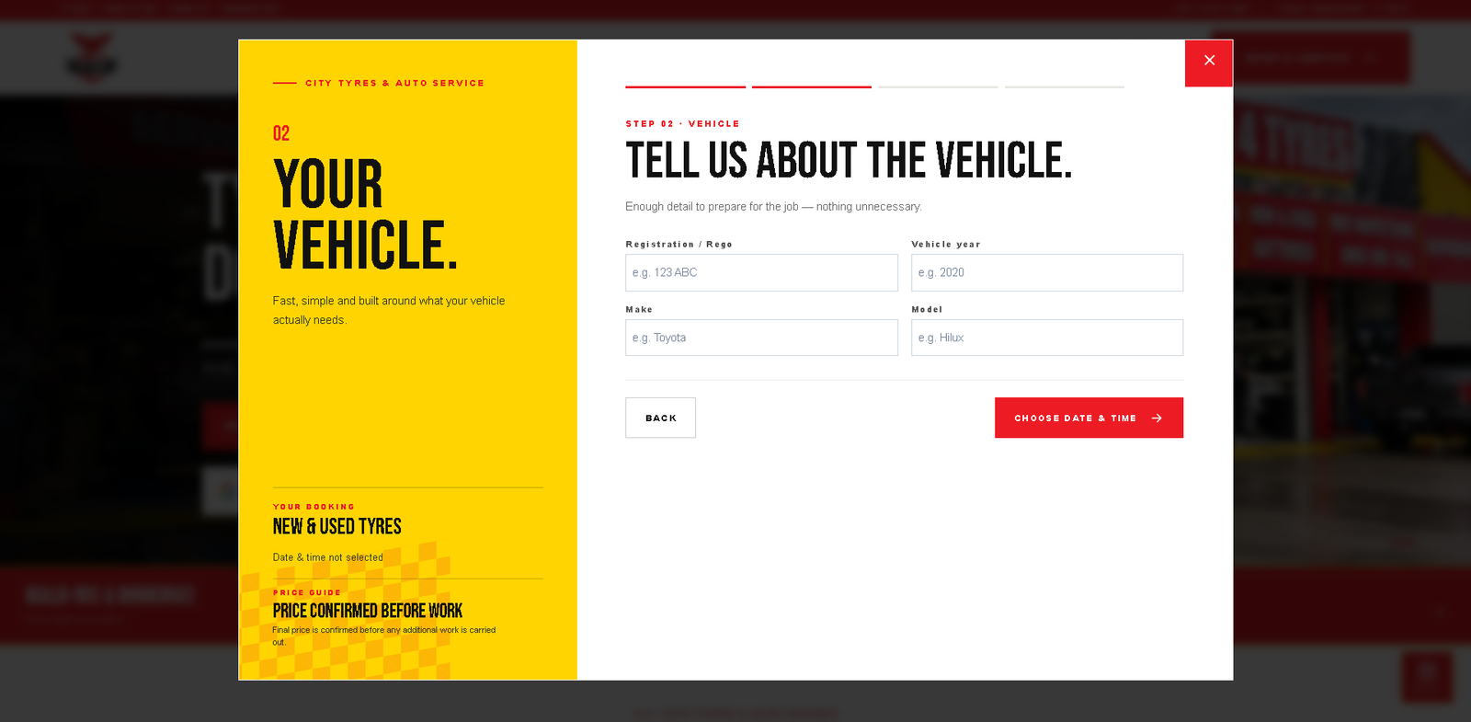Screen dimensions: 1471x722
Task: Click the second step progress bar segment
Action: (x=812, y=86)
